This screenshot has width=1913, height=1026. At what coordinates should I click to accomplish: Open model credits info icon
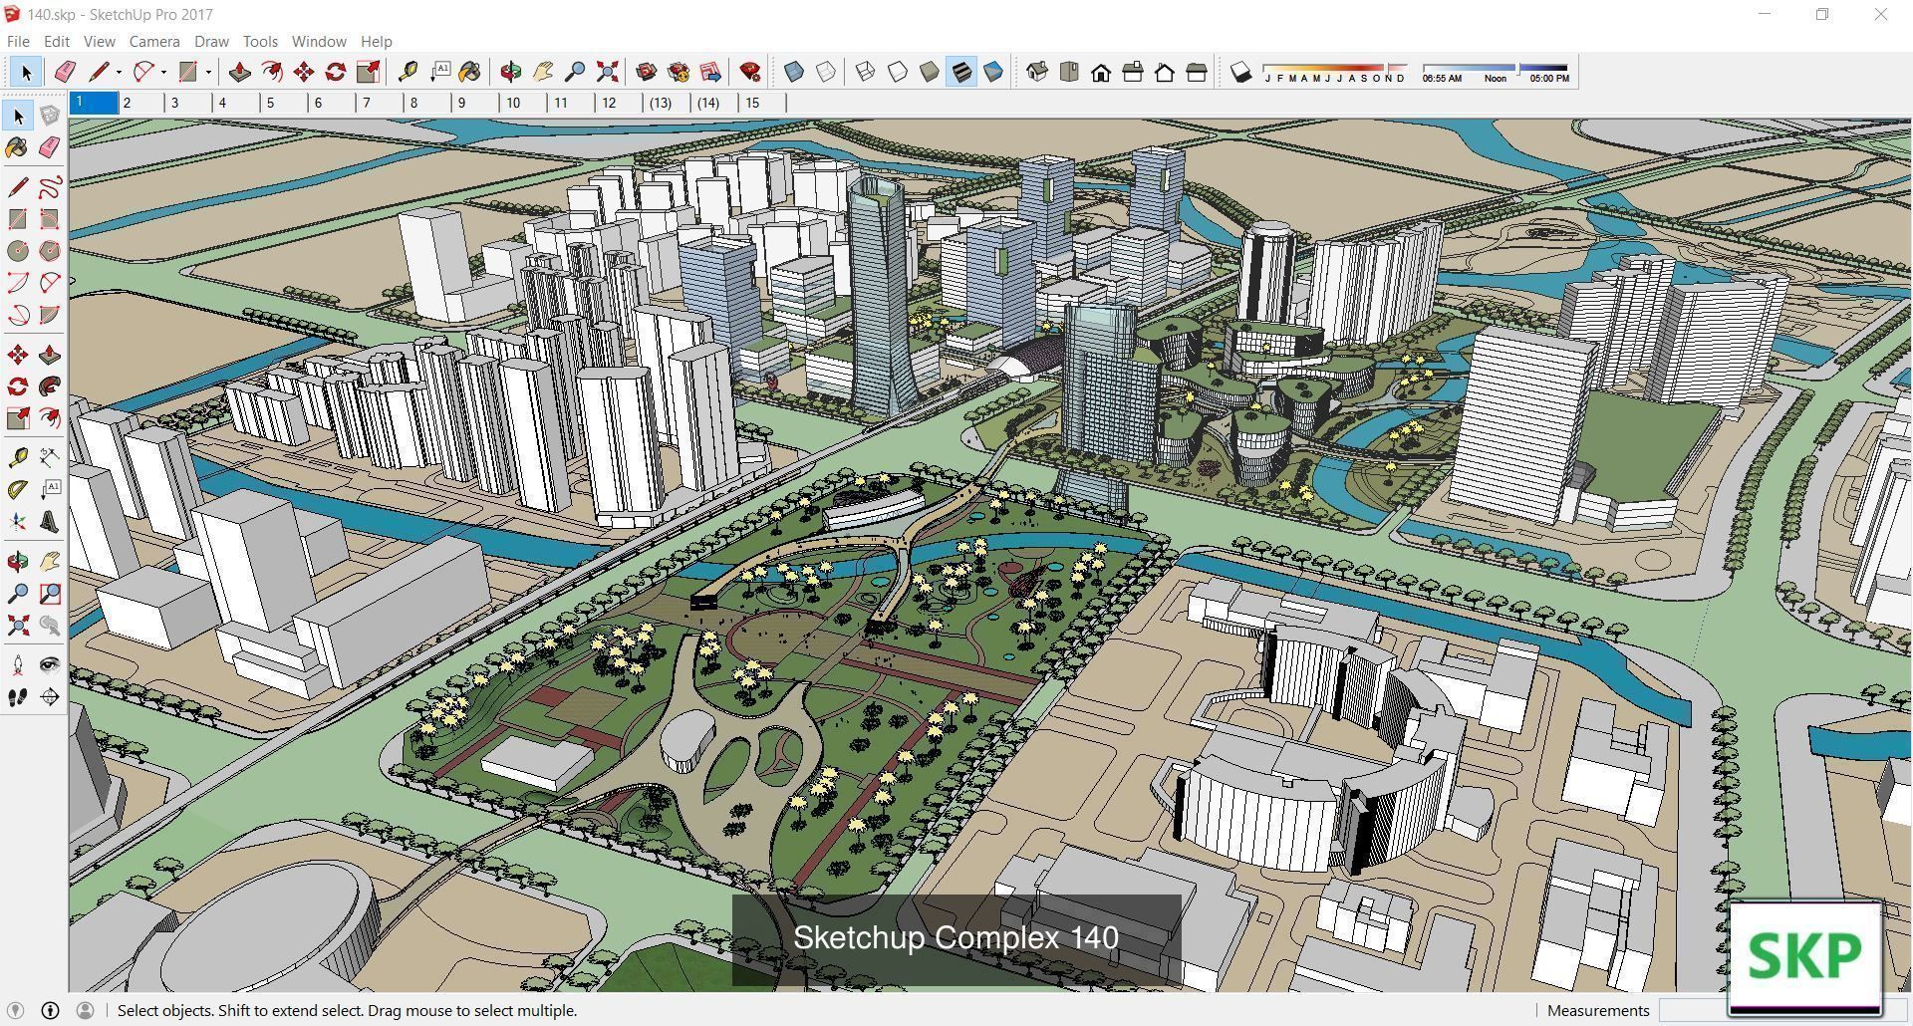coord(50,1010)
